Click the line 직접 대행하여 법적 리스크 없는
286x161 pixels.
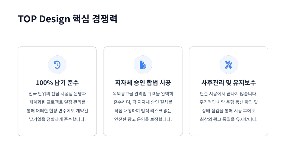[143, 111]
